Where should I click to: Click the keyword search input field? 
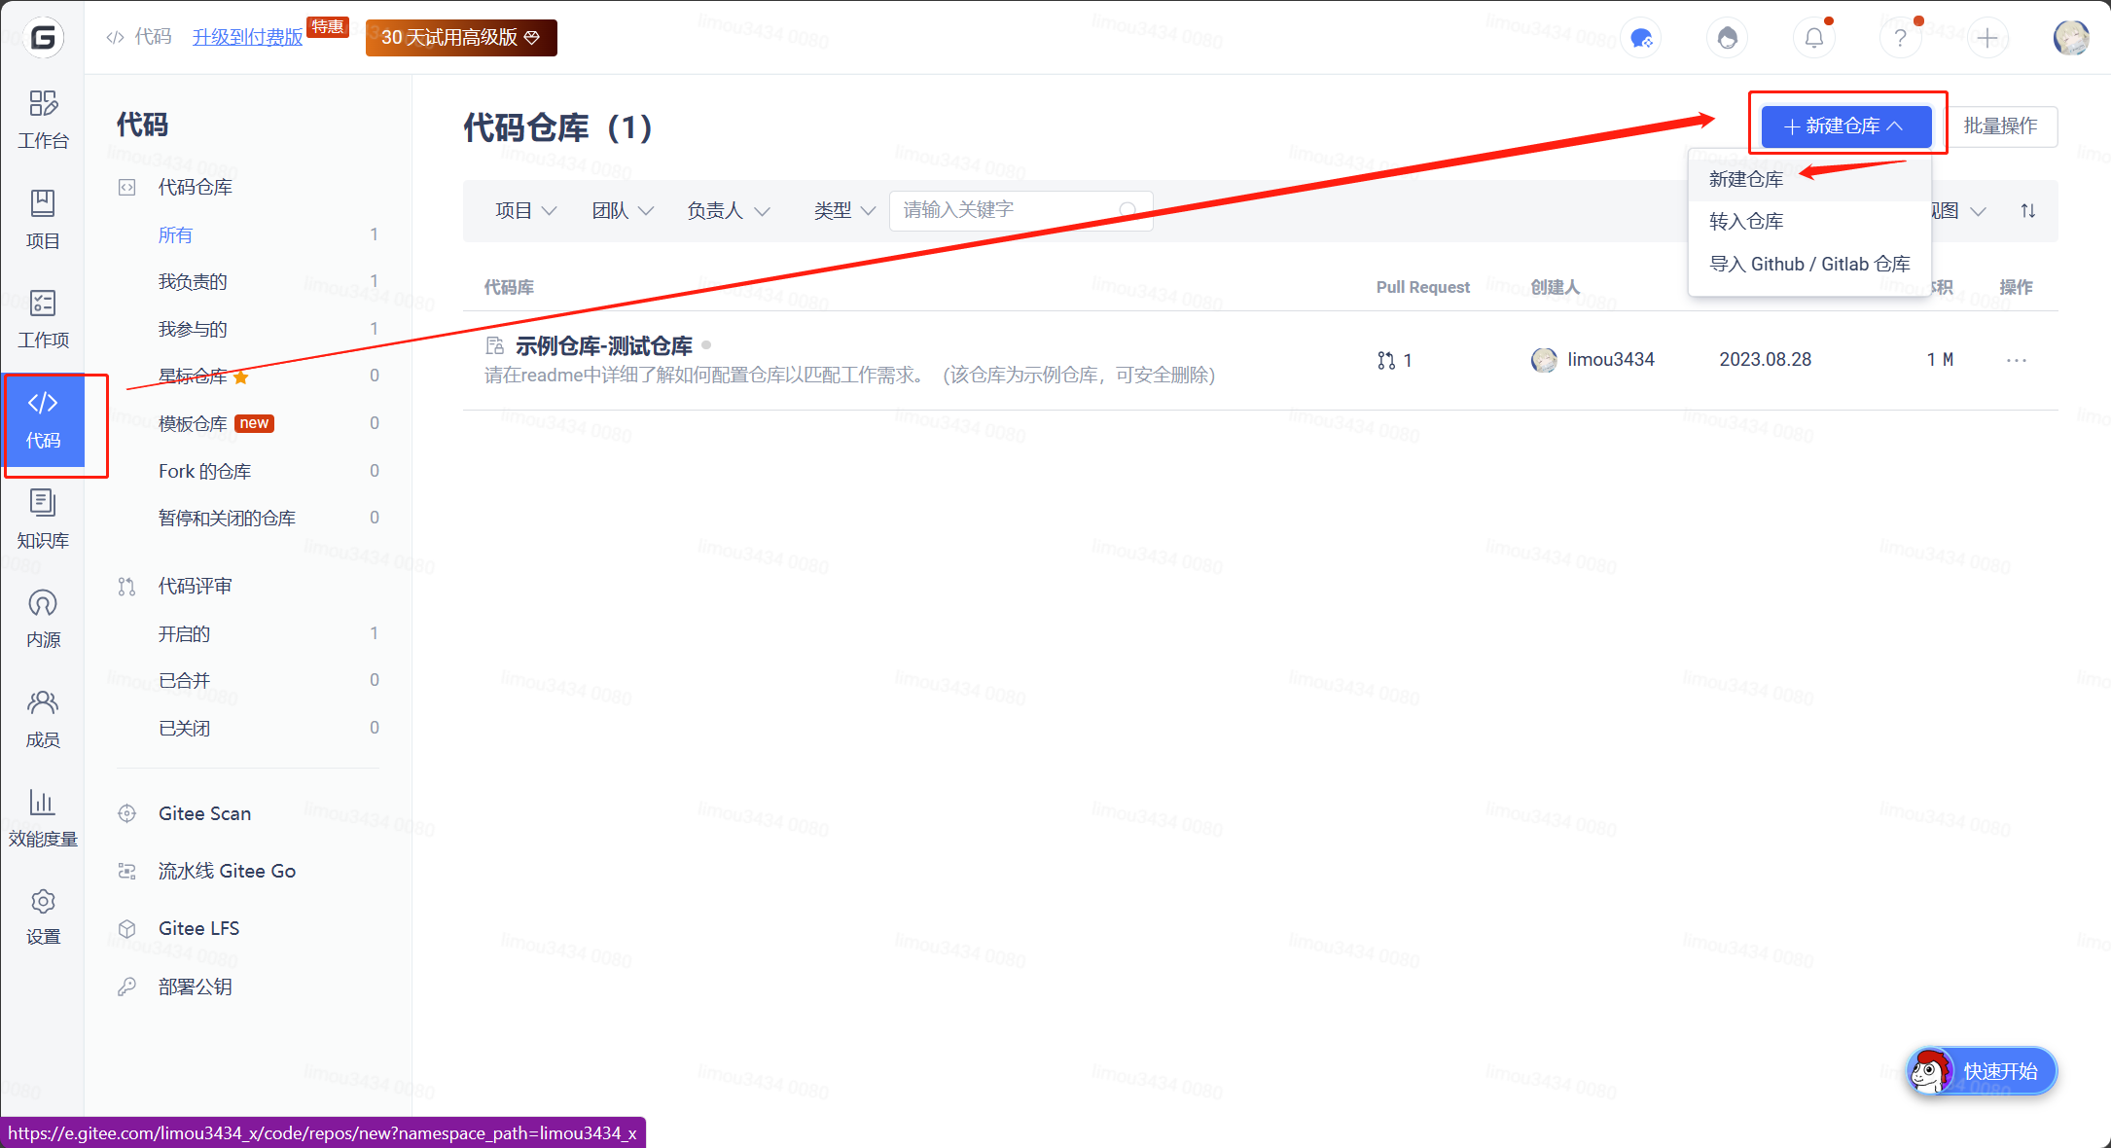[1007, 210]
